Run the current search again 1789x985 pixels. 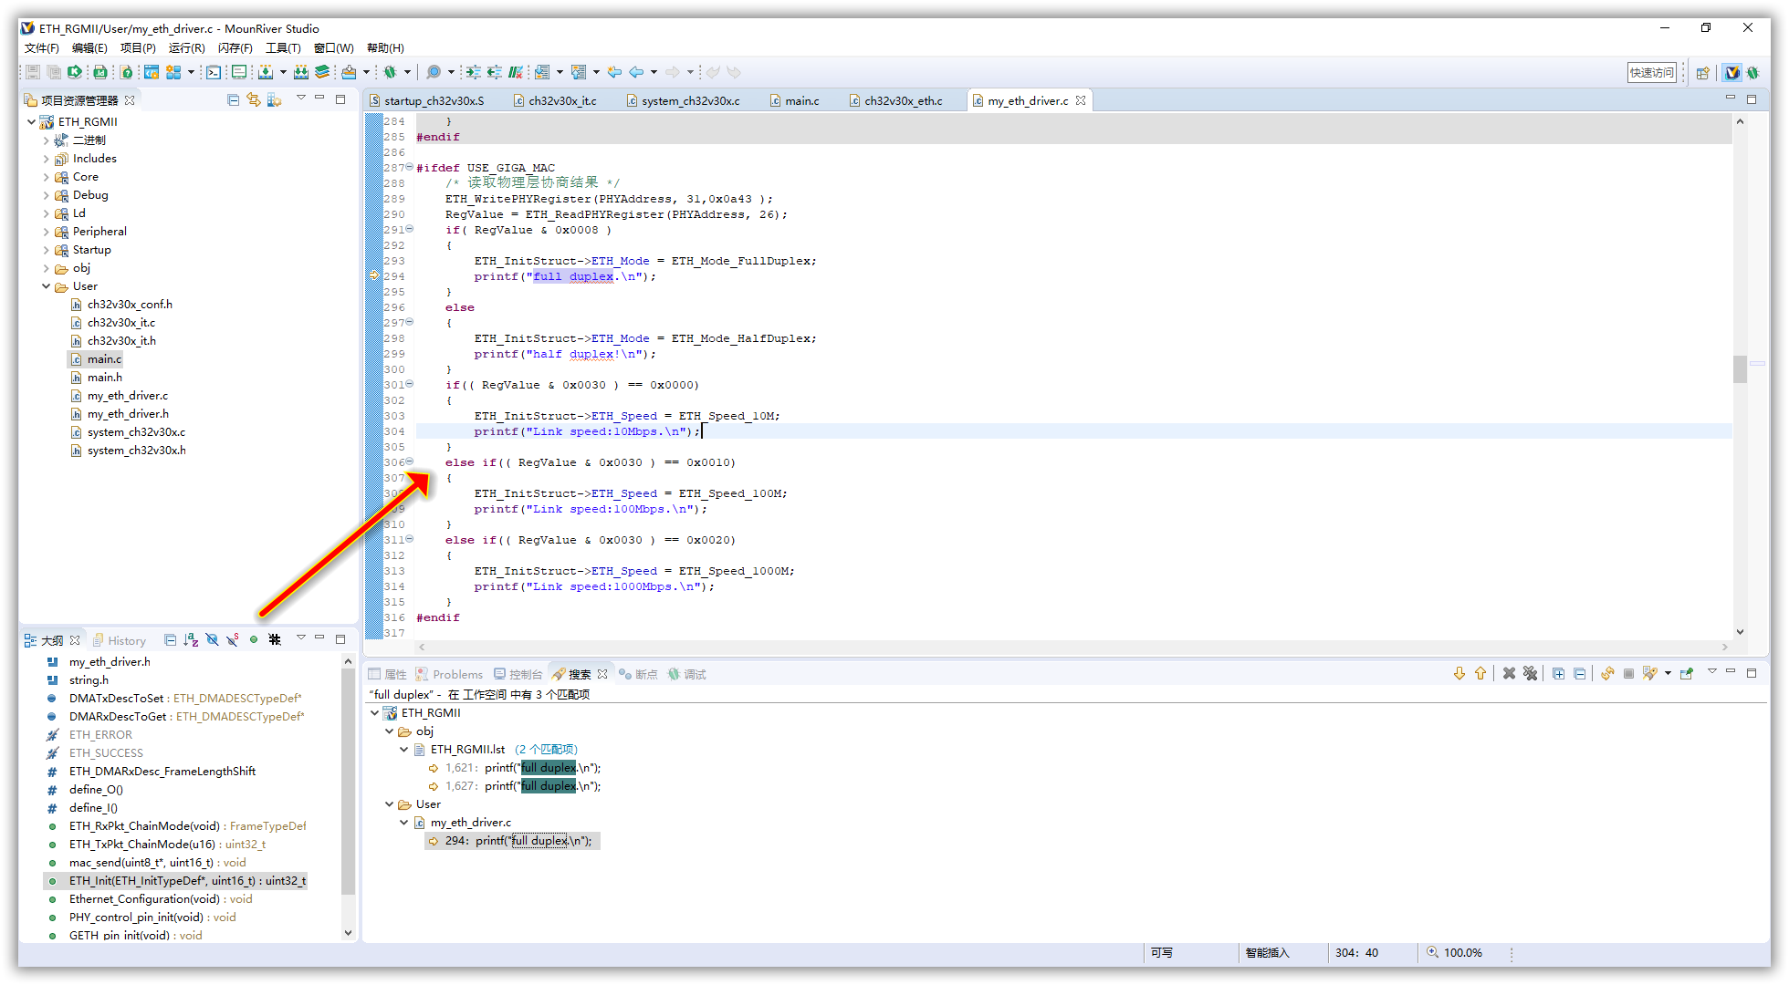coord(1607,673)
